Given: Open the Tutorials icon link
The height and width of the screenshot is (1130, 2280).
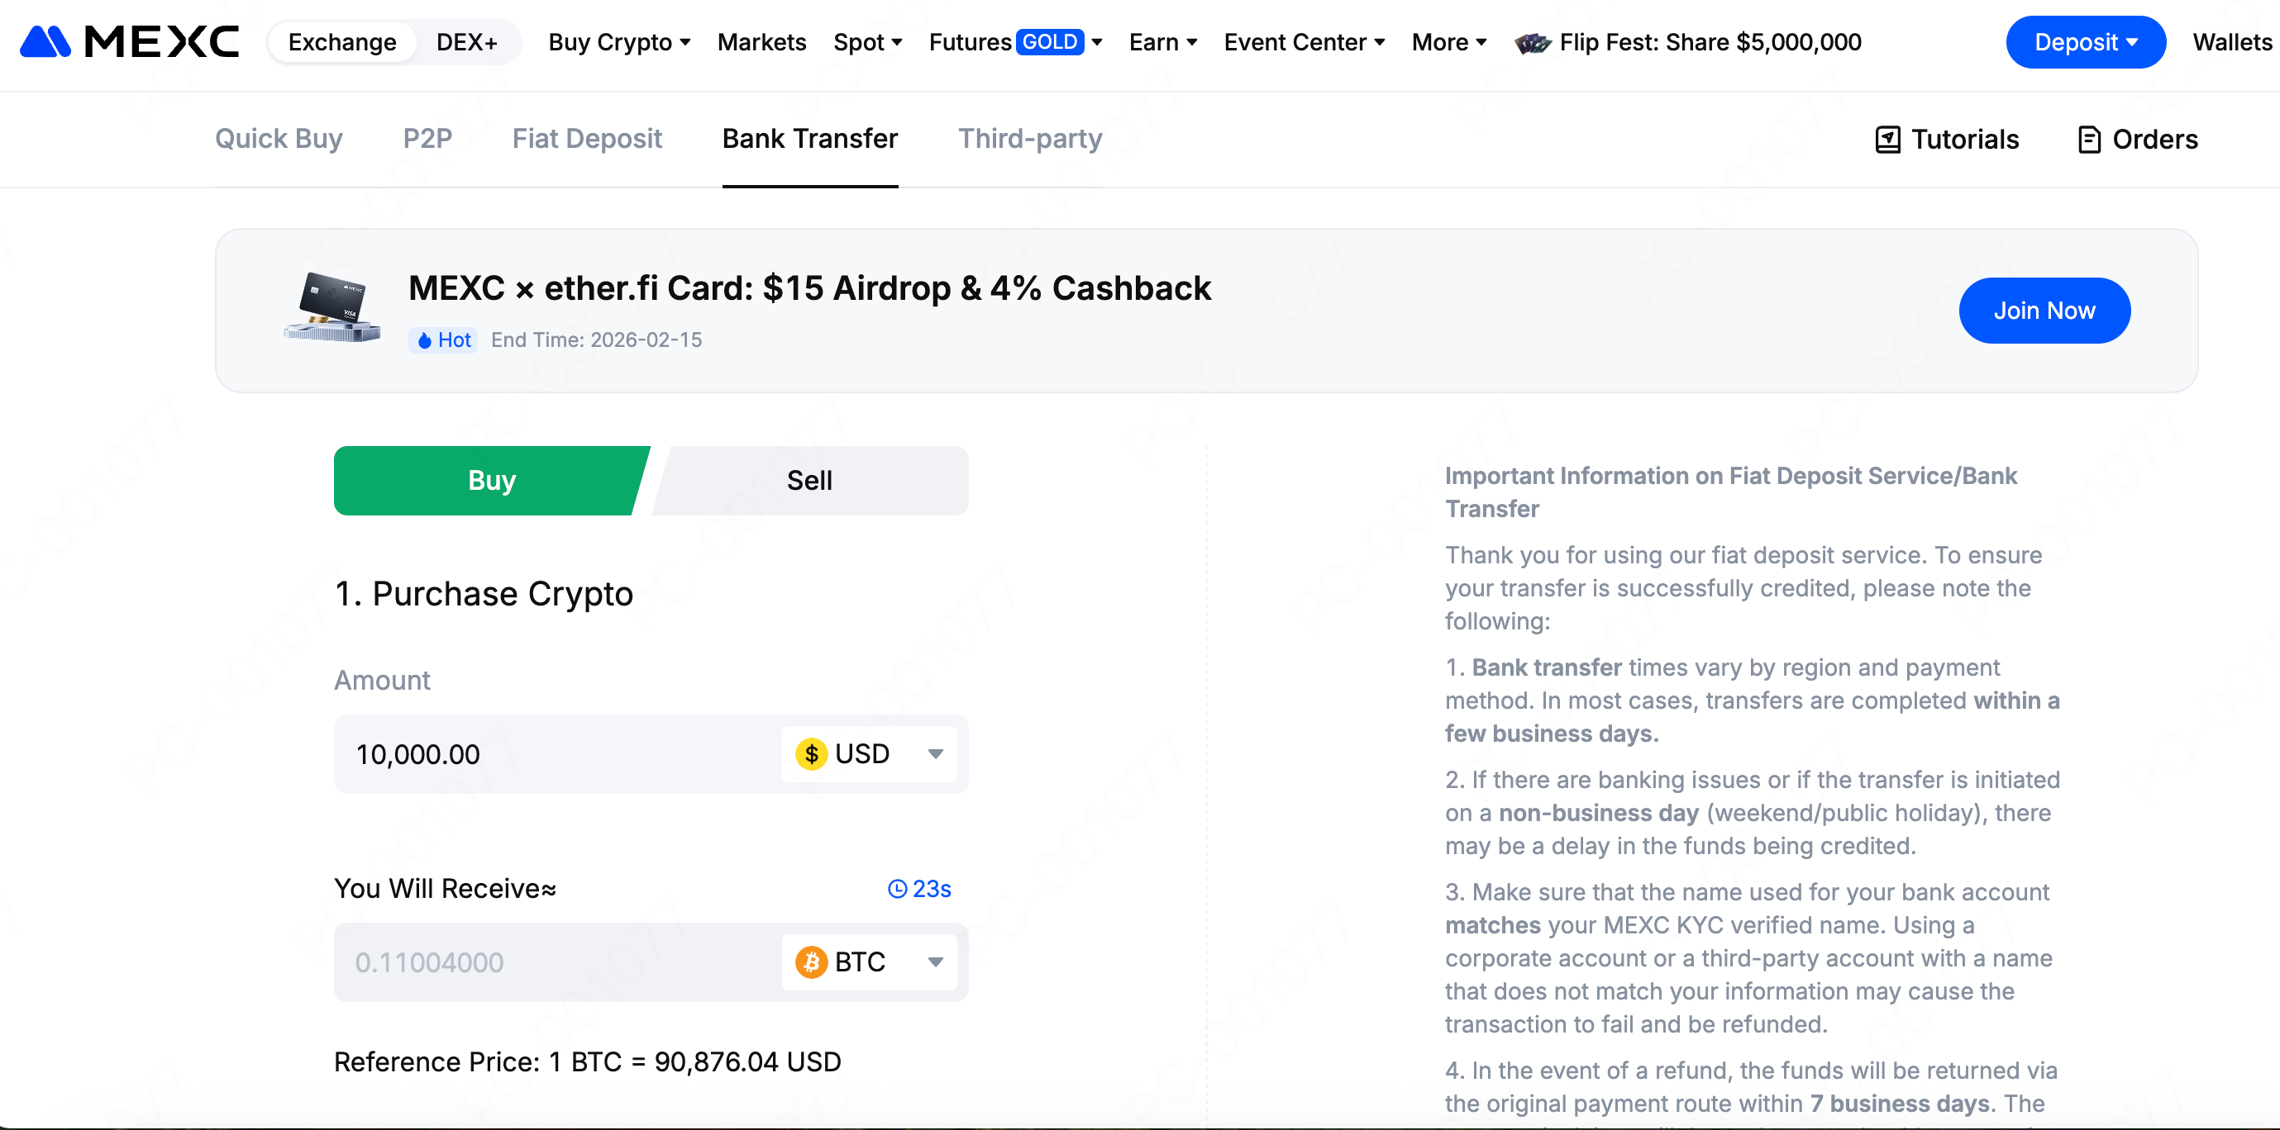Looking at the screenshot, I should (x=1887, y=139).
